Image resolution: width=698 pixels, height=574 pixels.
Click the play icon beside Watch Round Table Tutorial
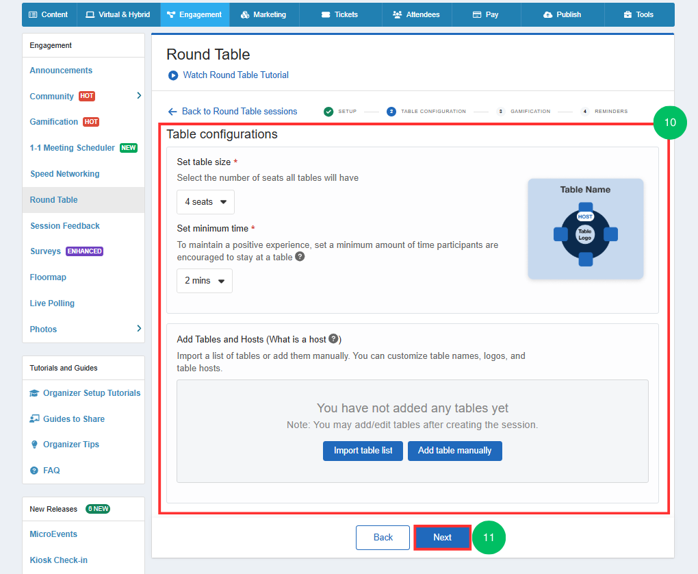pyautogui.click(x=172, y=75)
